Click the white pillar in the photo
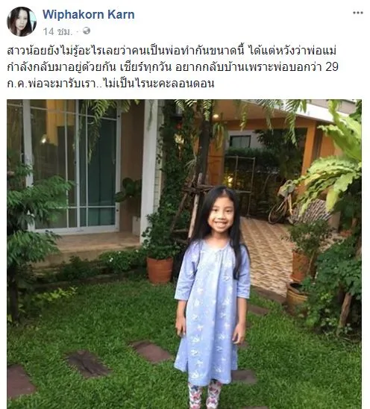370x409 pixels. click(149, 169)
